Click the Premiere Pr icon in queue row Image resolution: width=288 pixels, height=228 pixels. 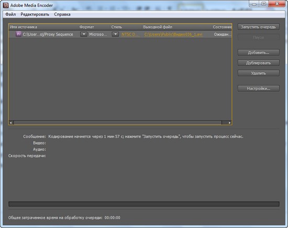click(18, 34)
